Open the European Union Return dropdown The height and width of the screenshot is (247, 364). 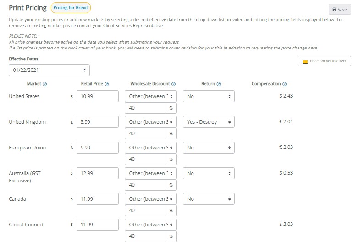click(209, 148)
